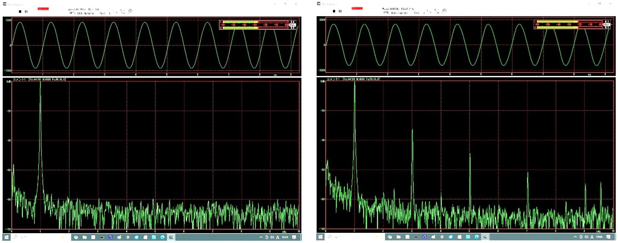This screenshot has width=618, height=243.
Task: Click the small button right of left level meter
Action: pyautogui.click(x=293, y=25)
